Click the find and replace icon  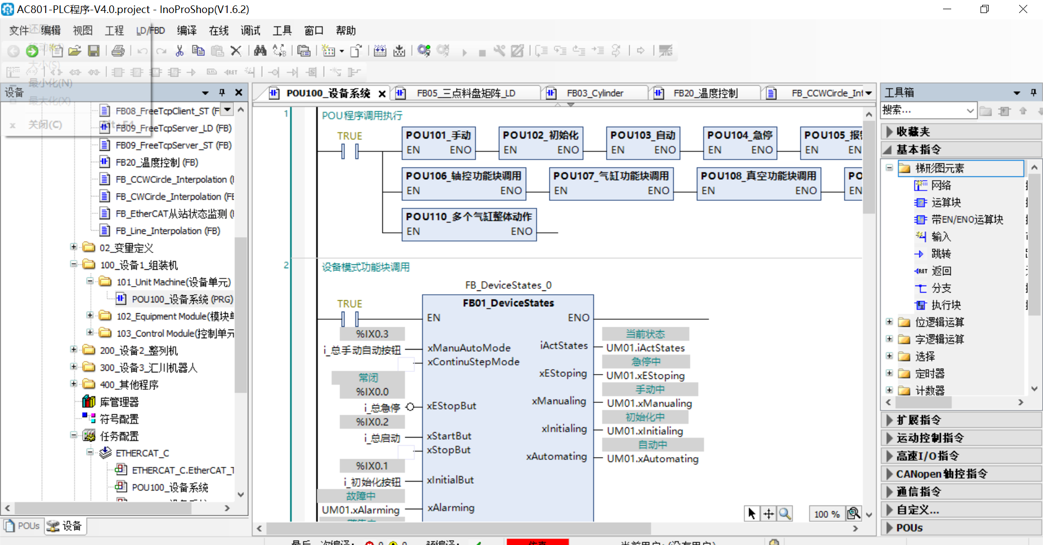[279, 51]
